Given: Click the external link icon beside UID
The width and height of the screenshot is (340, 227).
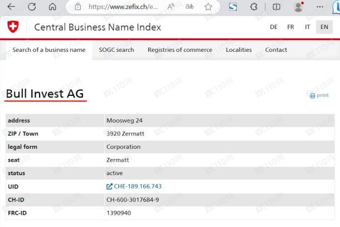Looking at the screenshot, I should (x=109, y=186).
